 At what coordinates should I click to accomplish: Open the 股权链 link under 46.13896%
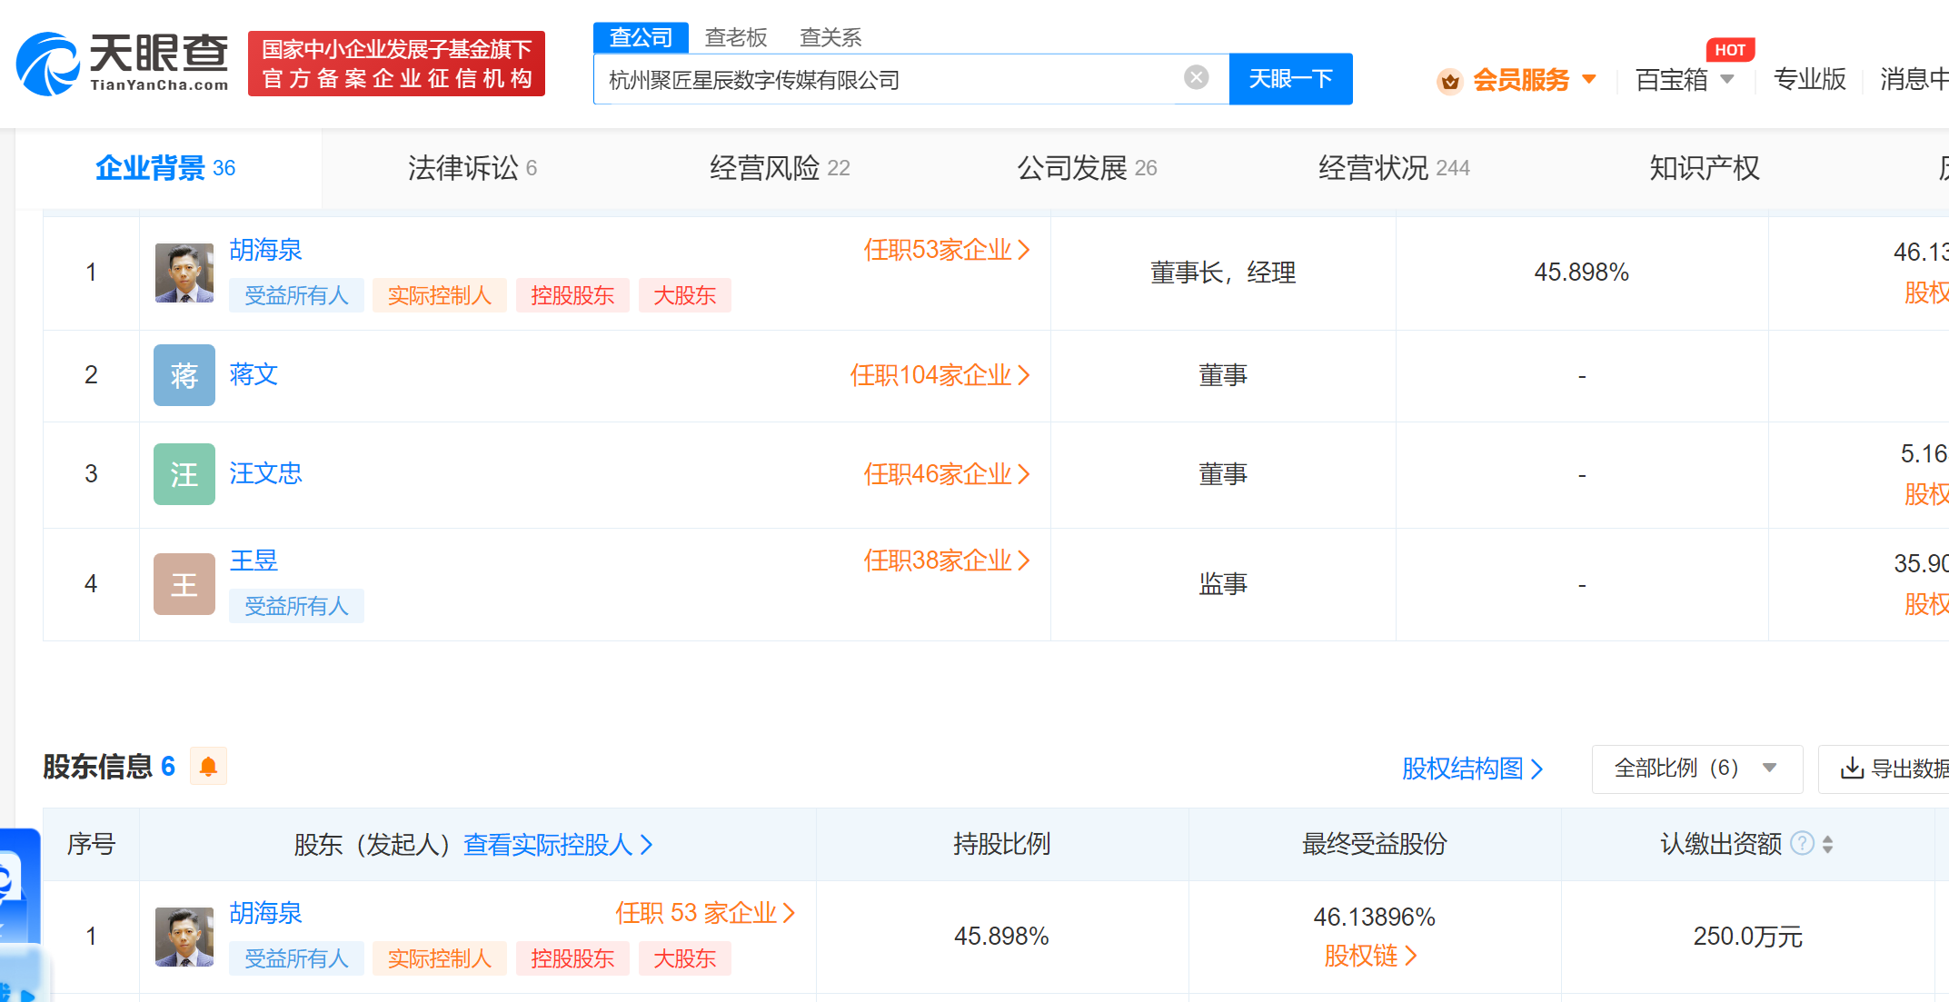pyautogui.click(x=1370, y=956)
